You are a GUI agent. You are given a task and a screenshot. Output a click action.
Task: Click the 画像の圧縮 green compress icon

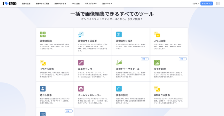(43, 35)
